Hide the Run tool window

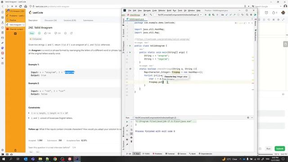tap(252, 117)
